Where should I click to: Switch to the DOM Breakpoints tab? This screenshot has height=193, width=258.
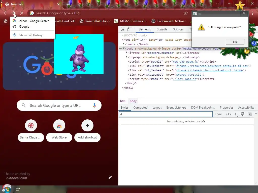click(x=203, y=108)
